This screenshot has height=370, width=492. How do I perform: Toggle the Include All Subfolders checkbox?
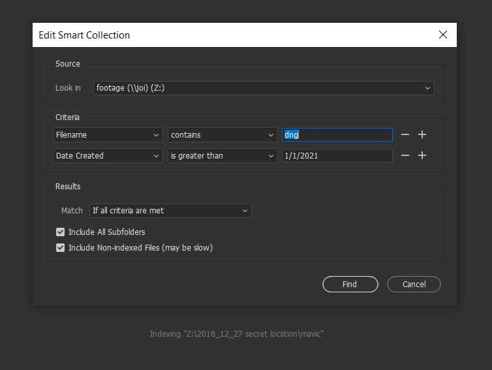pos(61,232)
